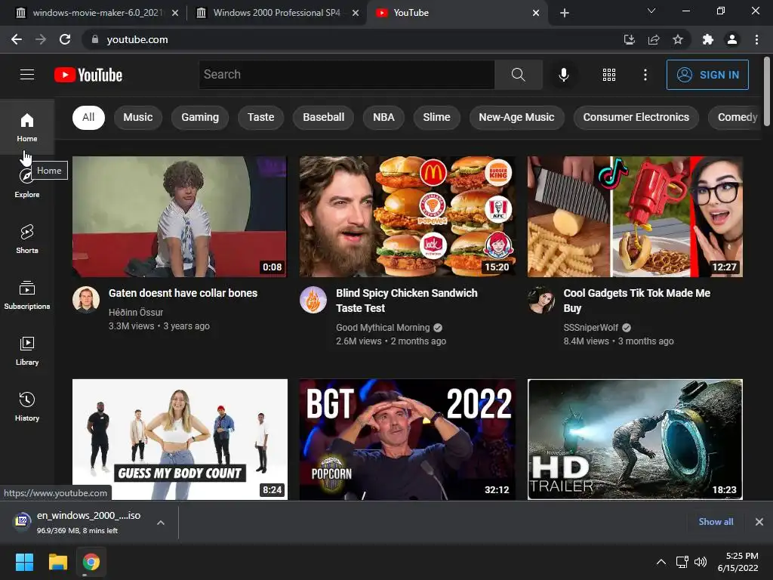Open History in the sidebar

click(27, 406)
